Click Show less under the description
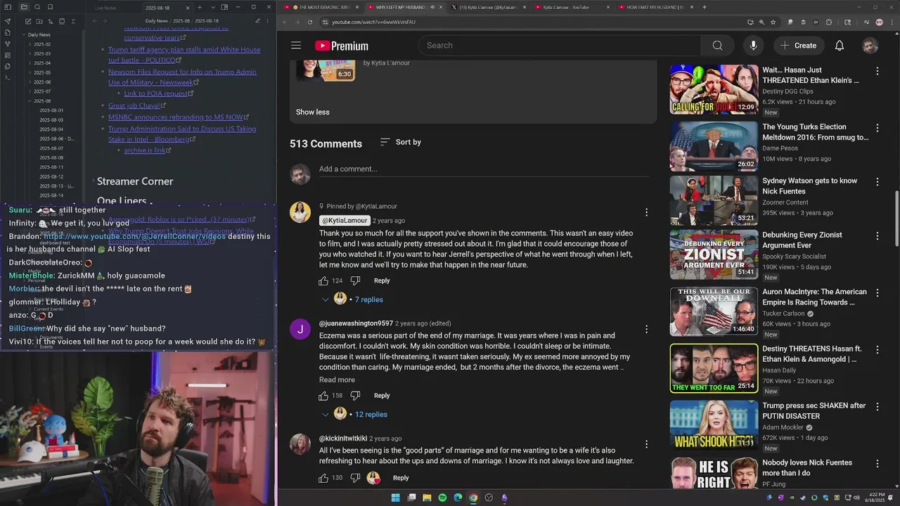900x506 pixels. pyautogui.click(x=312, y=112)
